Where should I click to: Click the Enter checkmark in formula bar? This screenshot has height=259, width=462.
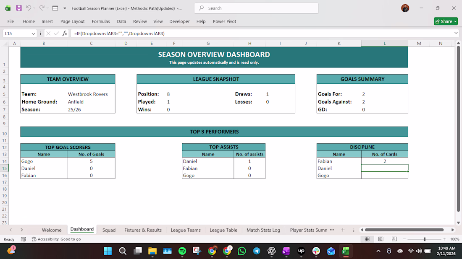click(x=56, y=34)
